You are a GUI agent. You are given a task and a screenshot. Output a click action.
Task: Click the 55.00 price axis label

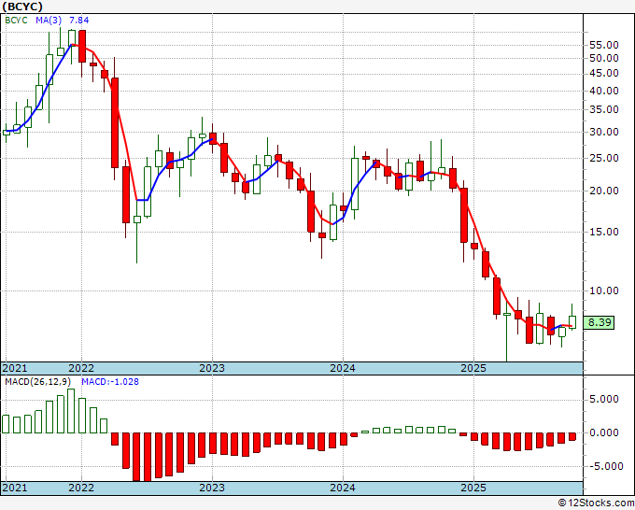tap(604, 45)
